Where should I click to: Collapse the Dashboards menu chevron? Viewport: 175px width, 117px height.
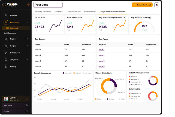[27, 22]
